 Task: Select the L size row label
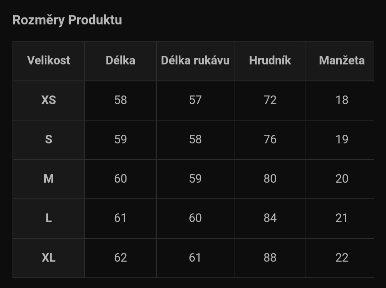pos(49,218)
